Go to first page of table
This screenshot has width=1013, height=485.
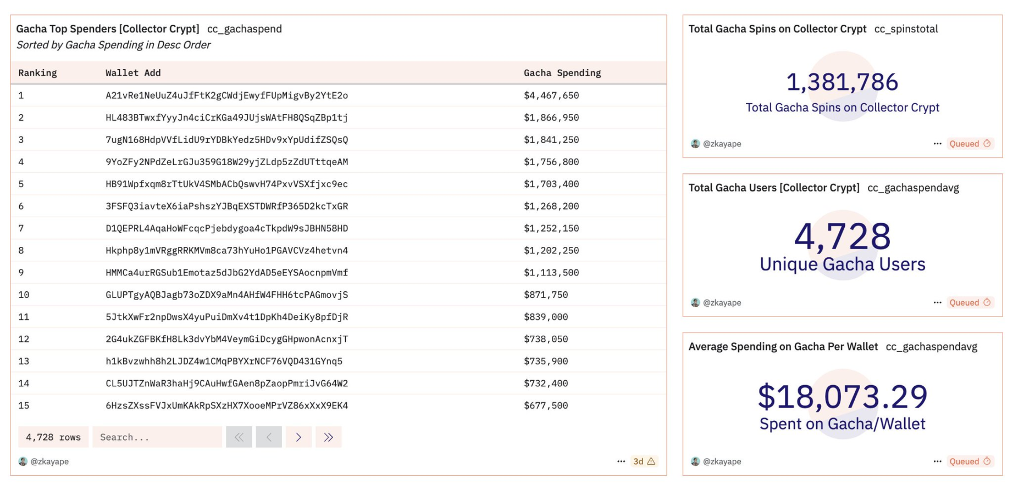(239, 437)
